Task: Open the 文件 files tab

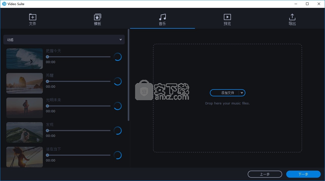Action: pyautogui.click(x=32, y=20)
